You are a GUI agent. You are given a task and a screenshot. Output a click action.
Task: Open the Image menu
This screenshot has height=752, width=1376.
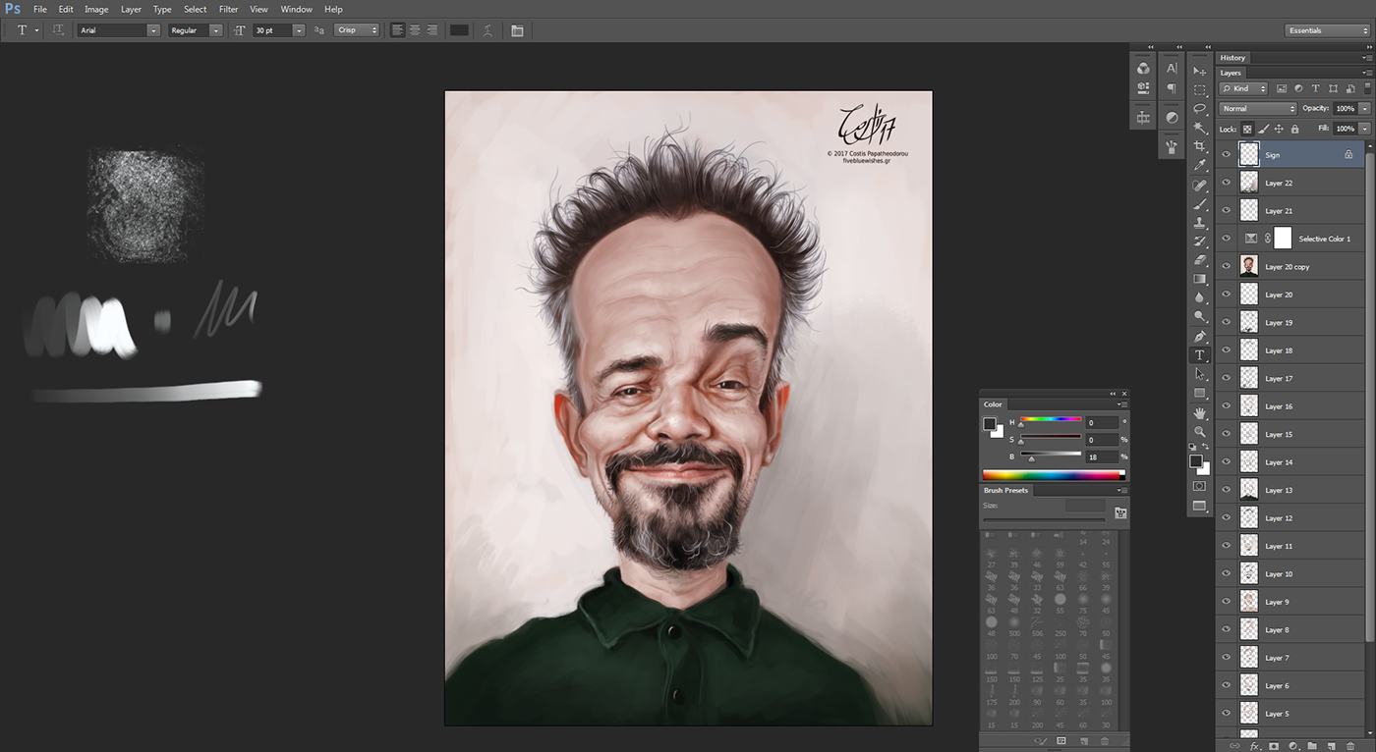point(96,9)
